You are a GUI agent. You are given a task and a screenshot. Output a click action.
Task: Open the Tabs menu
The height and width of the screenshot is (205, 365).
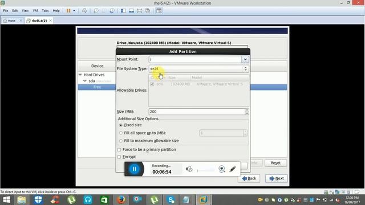[45, 11]
